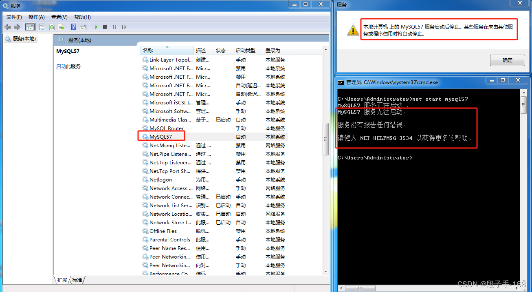Screen dimensions: 532x292
Task: Sort by the 启动类型 column header
Action: (x=248, y=50)
